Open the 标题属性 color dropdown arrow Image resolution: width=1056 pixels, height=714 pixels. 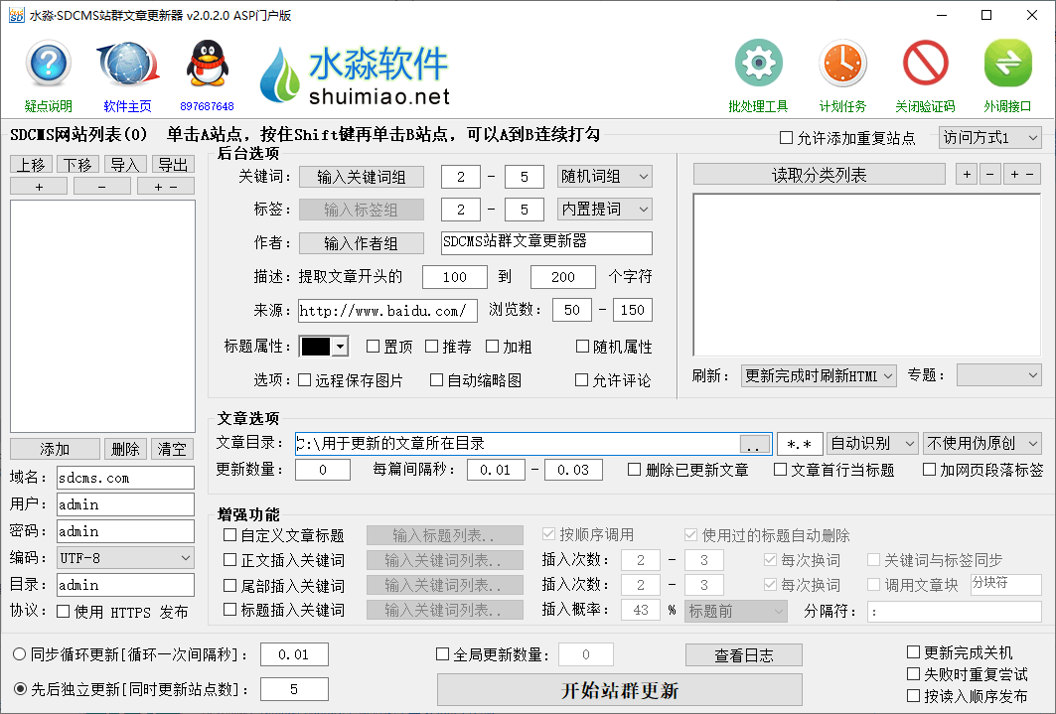[x=340, y=347]
